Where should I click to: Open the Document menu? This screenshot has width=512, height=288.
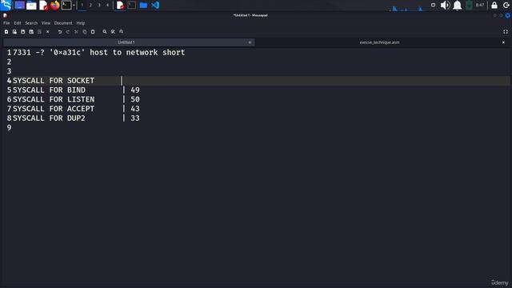pos(63,23)
